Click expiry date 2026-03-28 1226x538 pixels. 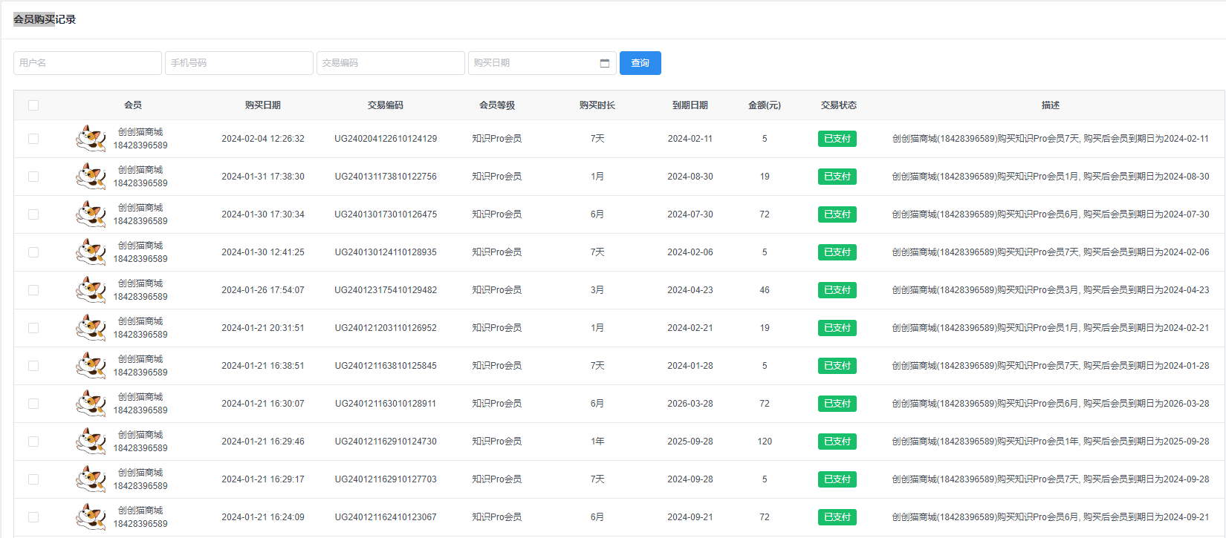click(x=690, y=404)
